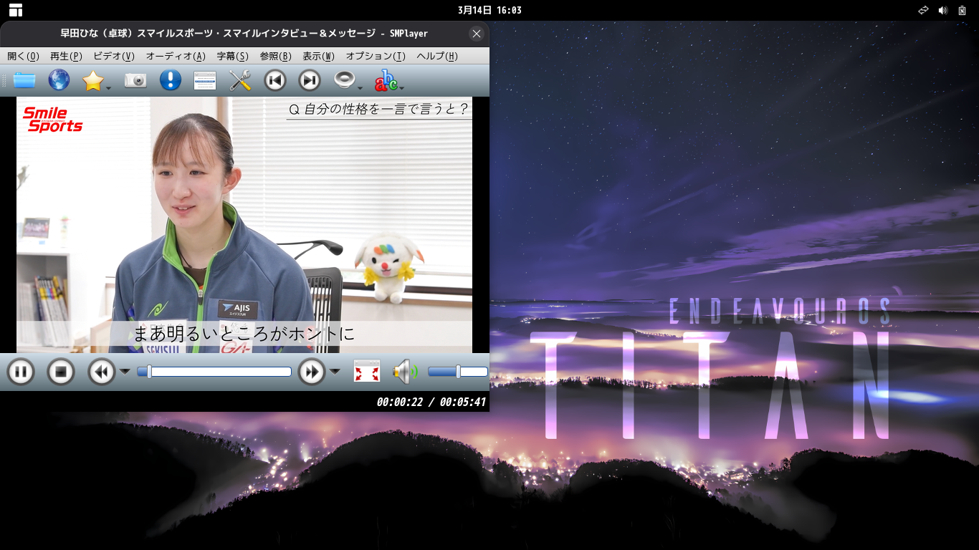Rewind the video with the double-left button
Screen dimensions: 979x550
click(x=102, y=372)
